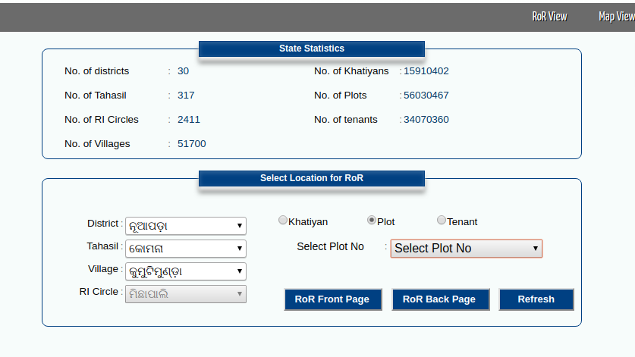Open the Tahasil dropdown list
Image resolution: width=635 pixels, height=357 pixels.
click(x=185, y=249)
